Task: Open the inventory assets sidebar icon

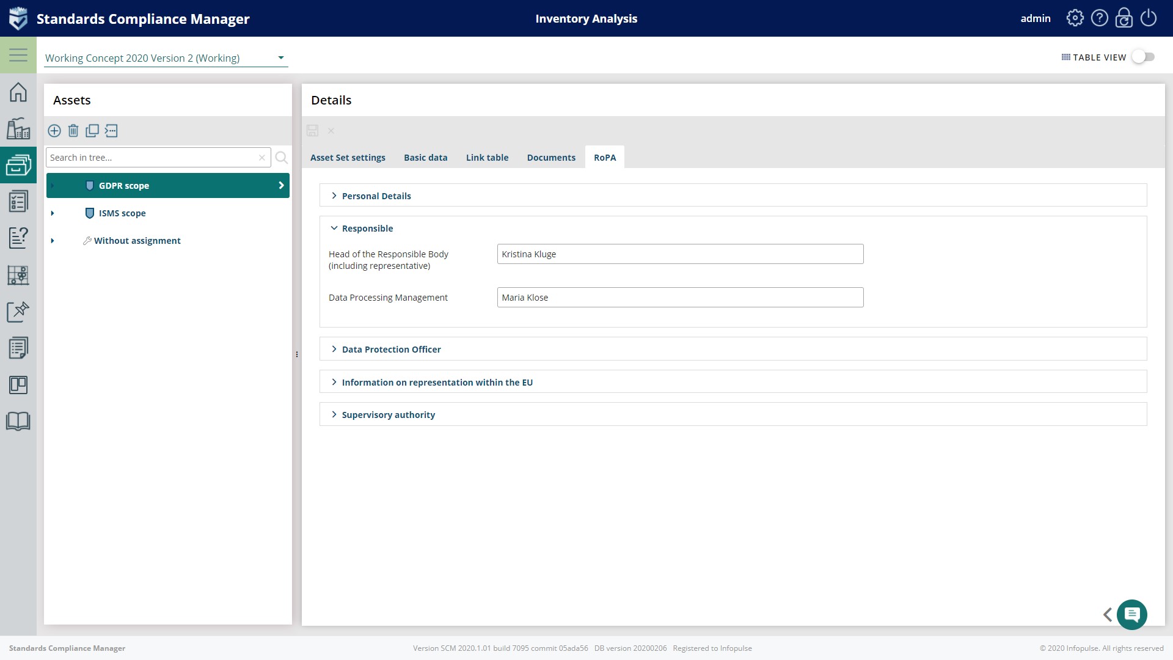Action: pos(18,165)
